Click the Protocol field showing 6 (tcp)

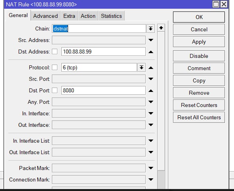(99, 67)
